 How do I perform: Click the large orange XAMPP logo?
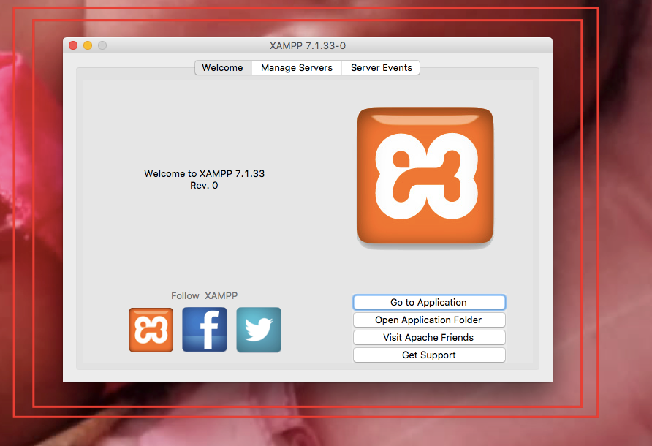(425, 176)
